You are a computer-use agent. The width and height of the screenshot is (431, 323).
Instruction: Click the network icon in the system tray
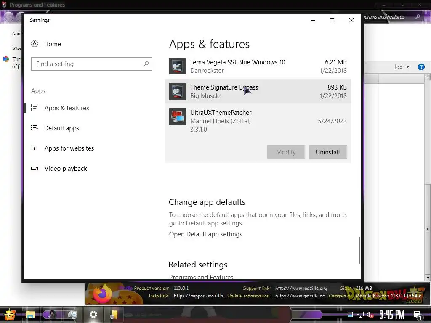[x=360, y=315]
